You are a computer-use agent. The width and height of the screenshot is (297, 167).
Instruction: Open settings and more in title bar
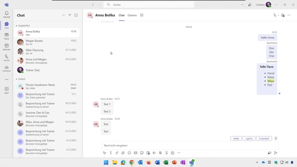[242, 5]
